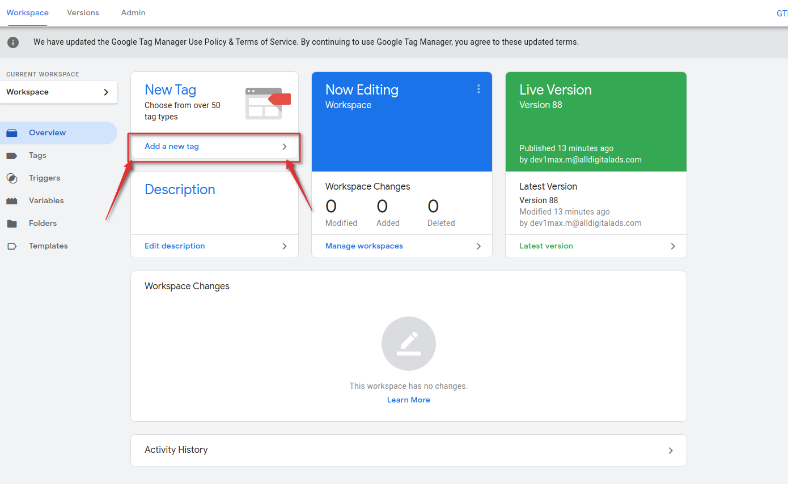This screenshot has width=788, height=484.
Task: Open the Manage workspaces link
Action: click(x=364, y=246)
